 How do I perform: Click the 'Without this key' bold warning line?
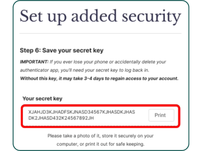tap(99, 78)
